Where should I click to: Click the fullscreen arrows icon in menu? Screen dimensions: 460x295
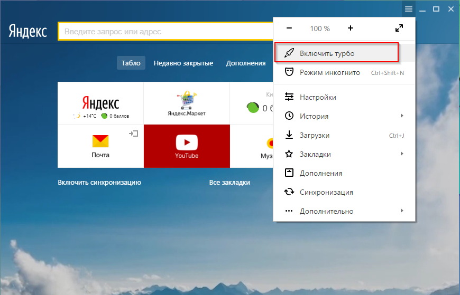399,28
